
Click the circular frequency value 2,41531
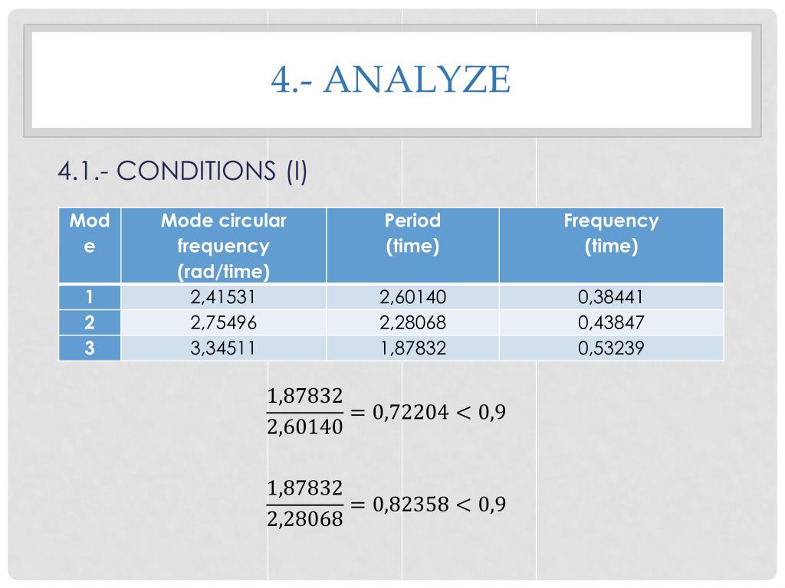(223, 297)
